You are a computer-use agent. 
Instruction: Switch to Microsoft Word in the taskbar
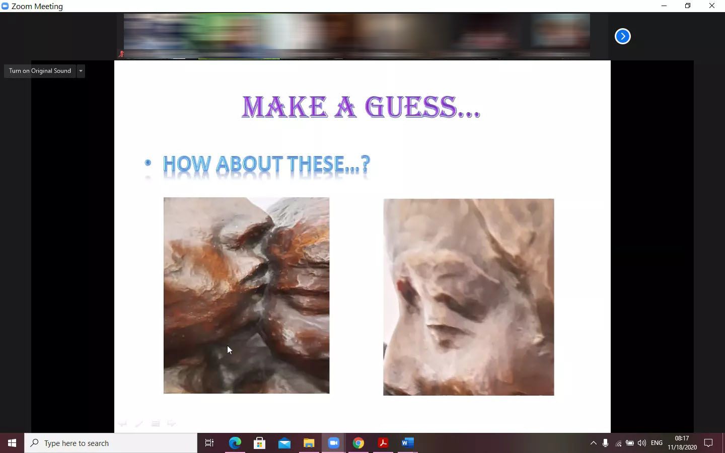coord(407,443)
